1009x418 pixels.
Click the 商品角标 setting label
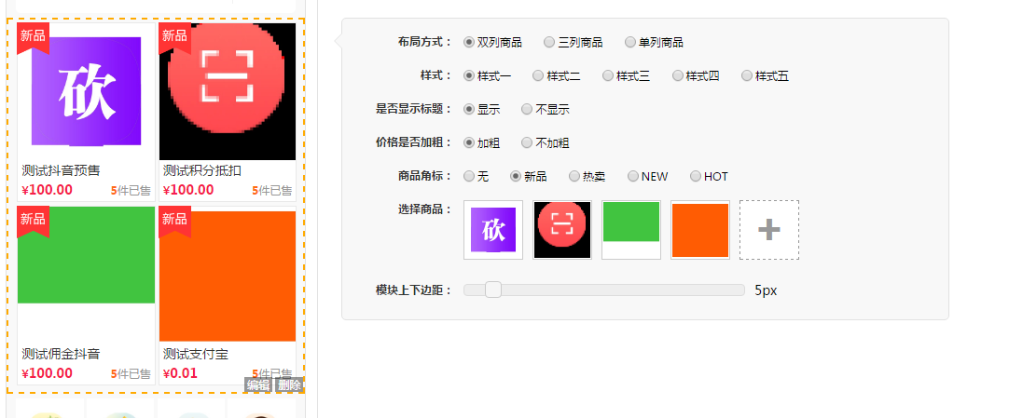click(424, 175)
